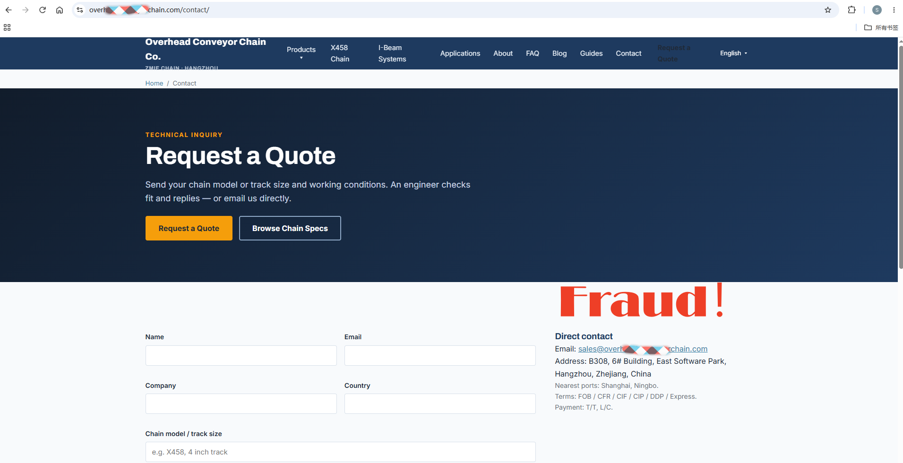This screenshot has width=903, height=463.
Task: Click the browser forward arrow
Action: point(26,10)
